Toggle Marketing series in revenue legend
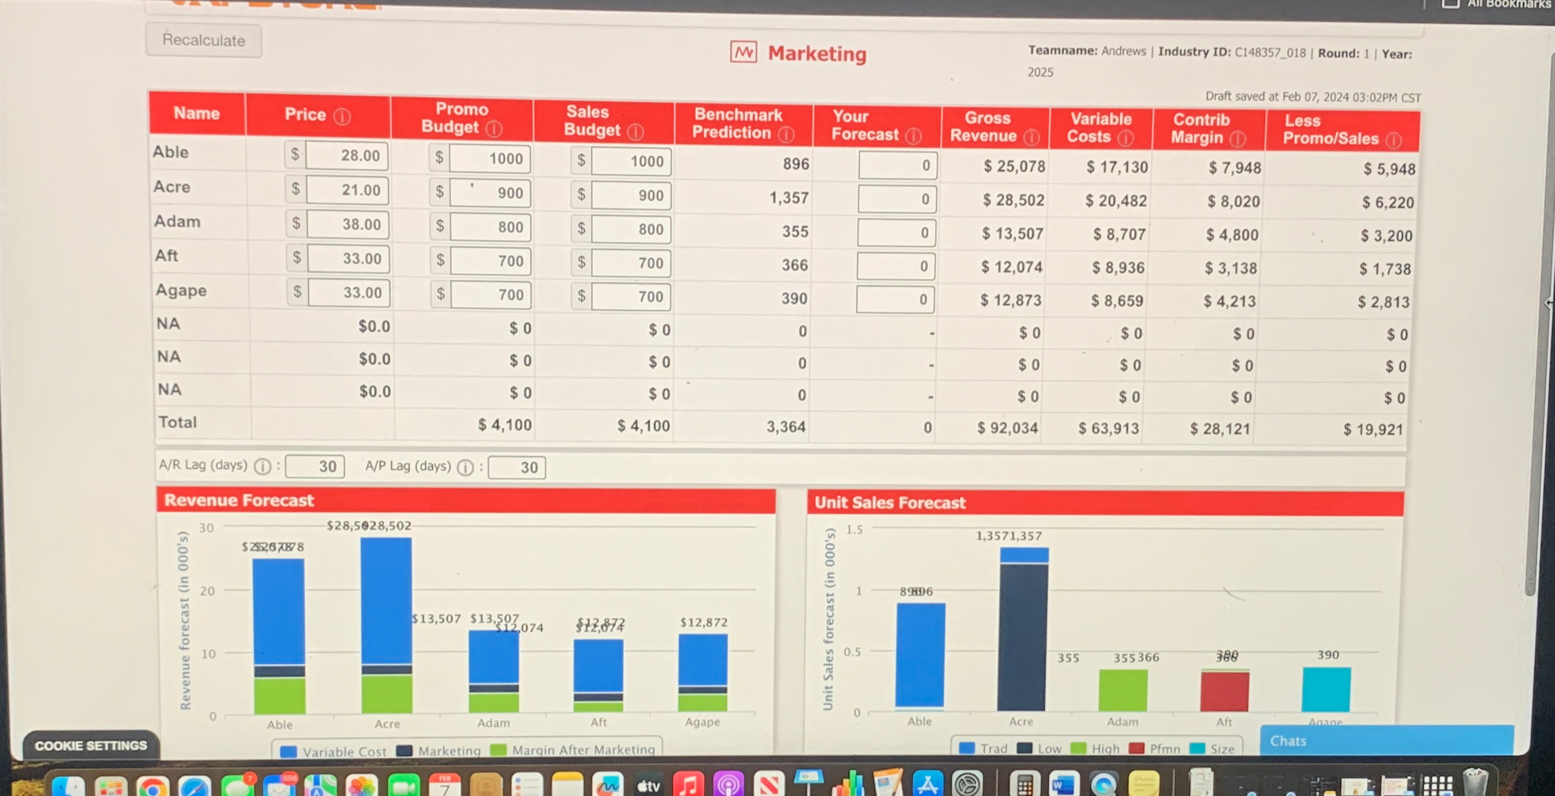1555x796 pixels. (439, 750)
